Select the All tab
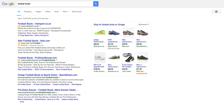Screen dimensions: 224x106 (19, 12)
